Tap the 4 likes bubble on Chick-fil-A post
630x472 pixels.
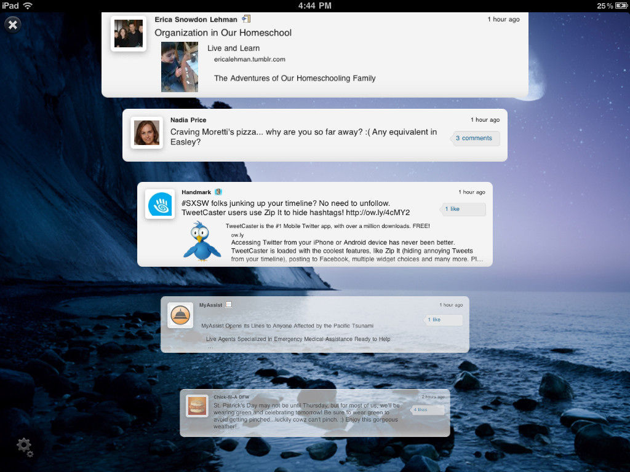pyautogui.click(x=427, y=409)
